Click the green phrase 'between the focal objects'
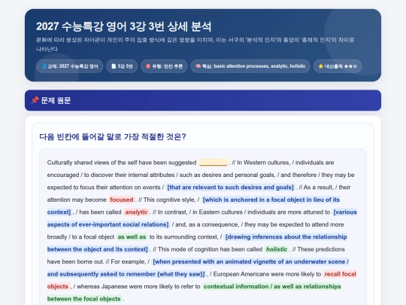This screenshot has height=305, width=406. click(x=84, y=299)
